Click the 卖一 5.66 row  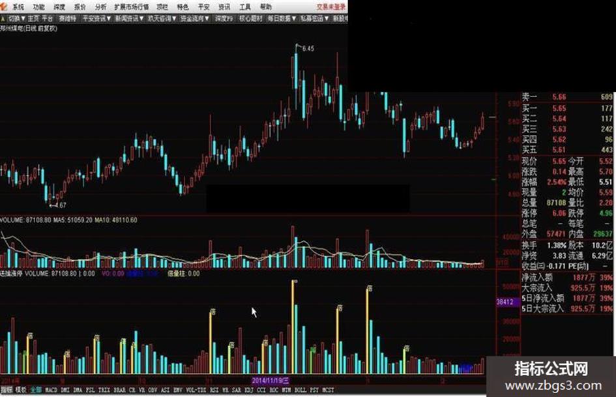[x=567, y=96]
